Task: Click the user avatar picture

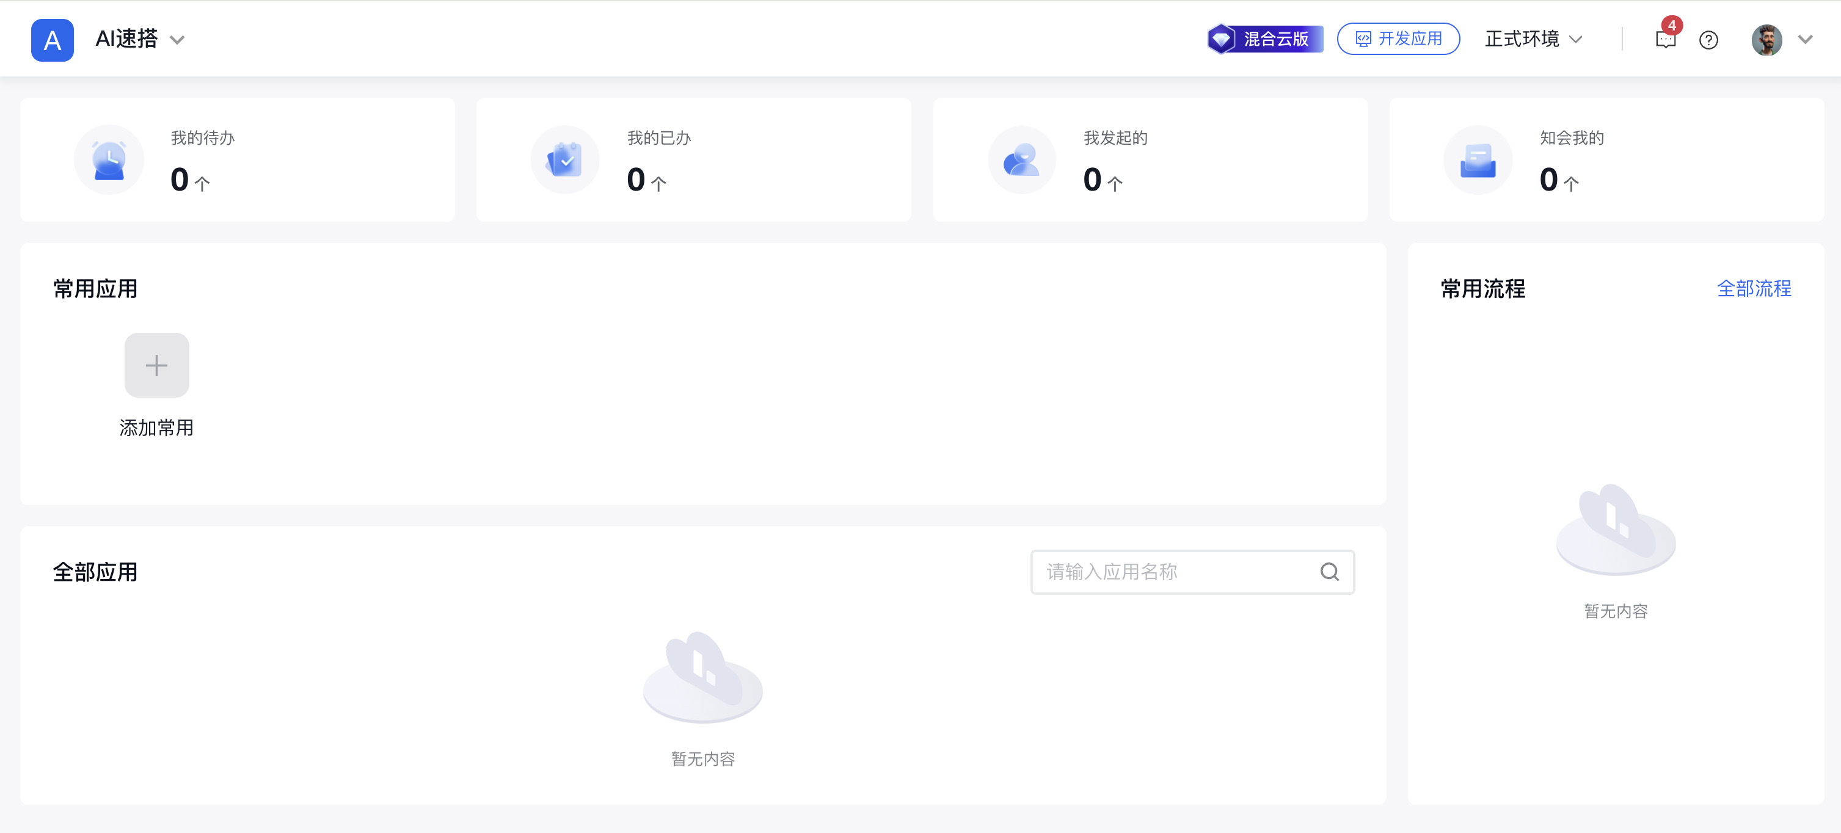Action: click(1766, 40)
